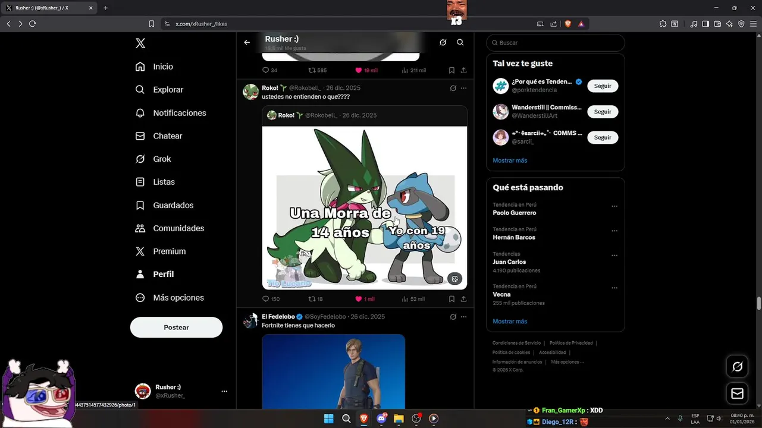
Task: Open Guardados in the sidebar
Action: coord(165,205)
